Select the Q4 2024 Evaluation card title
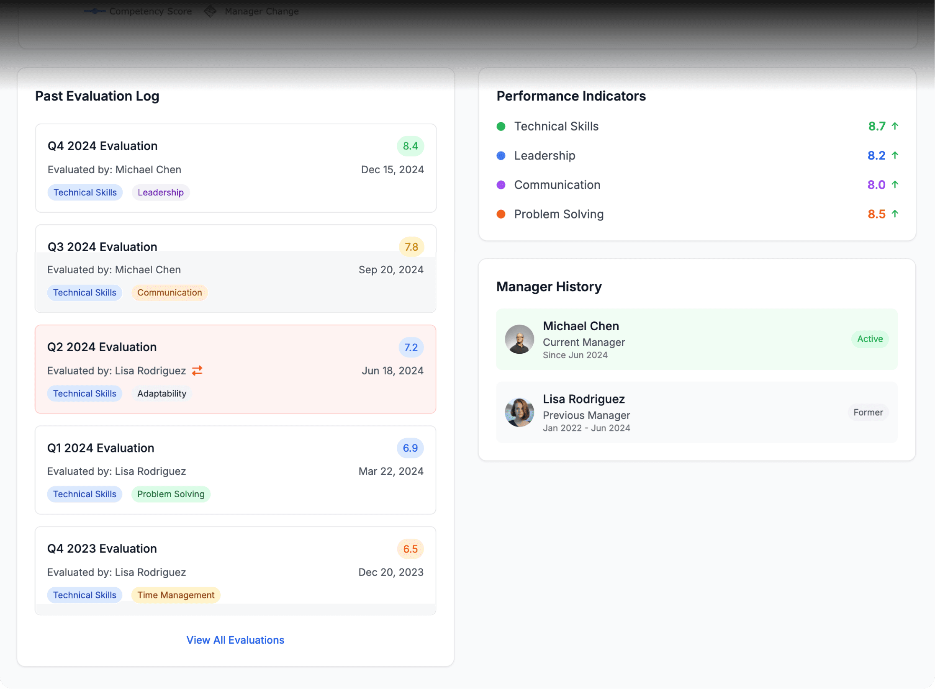 (x=103, y=146)
